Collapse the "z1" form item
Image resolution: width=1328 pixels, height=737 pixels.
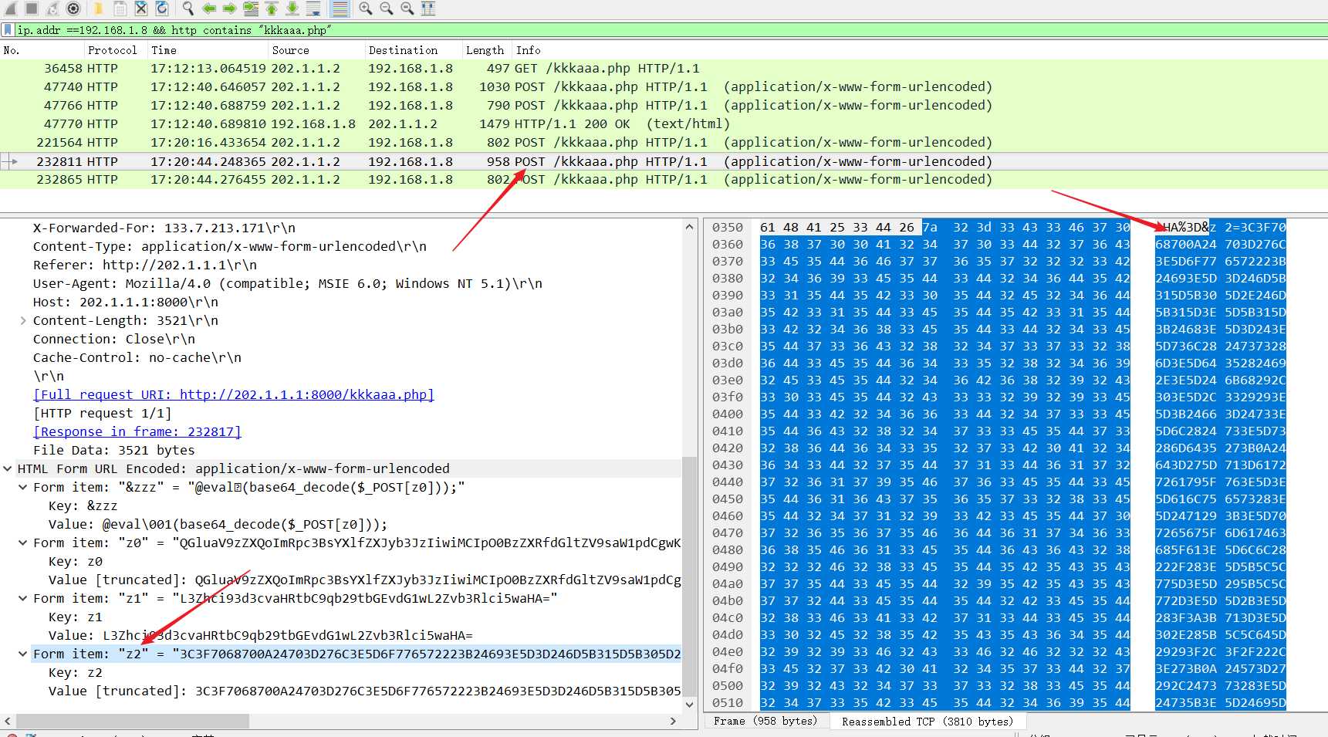click(x=23, y=598)
